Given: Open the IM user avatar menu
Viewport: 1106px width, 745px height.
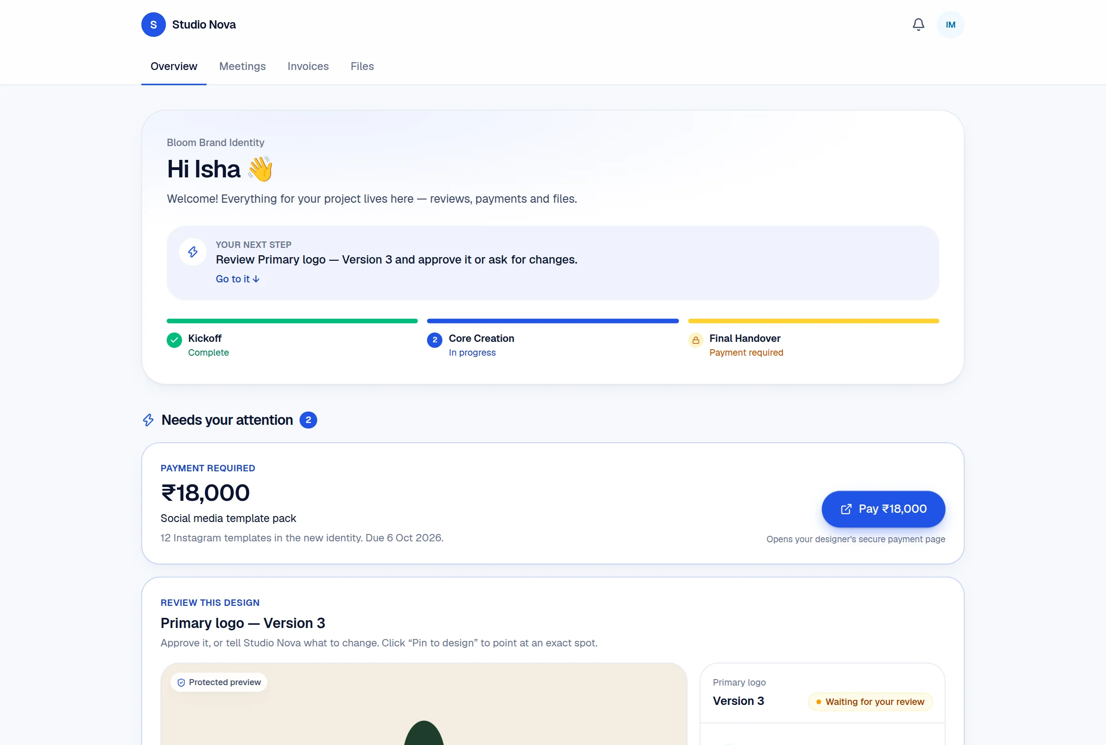Looking at the screenshot, I should coord(950,25).
